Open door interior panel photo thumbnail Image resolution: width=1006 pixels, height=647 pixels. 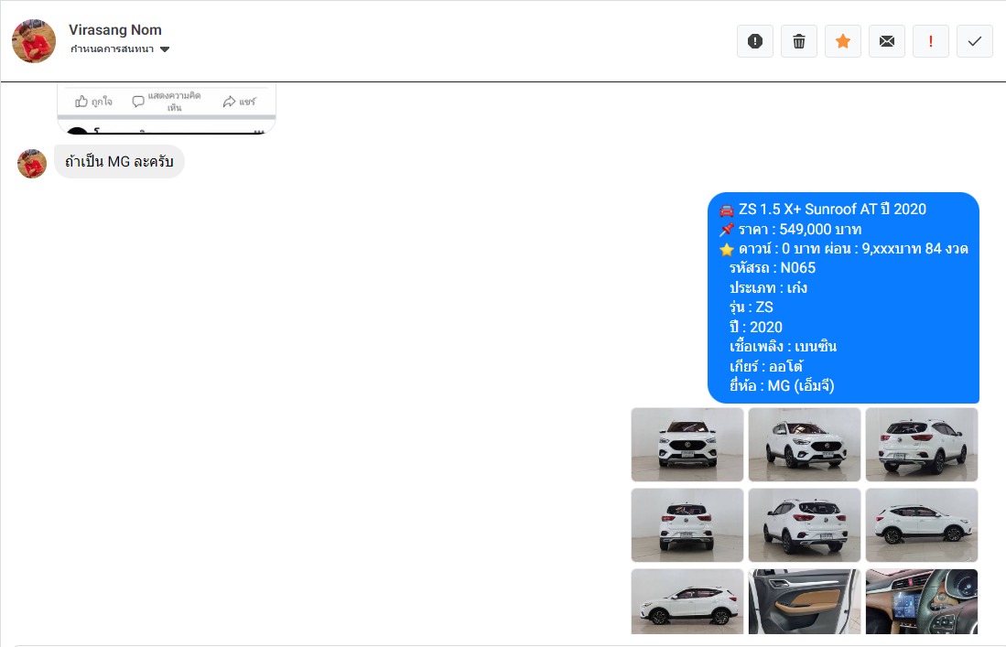805,601
